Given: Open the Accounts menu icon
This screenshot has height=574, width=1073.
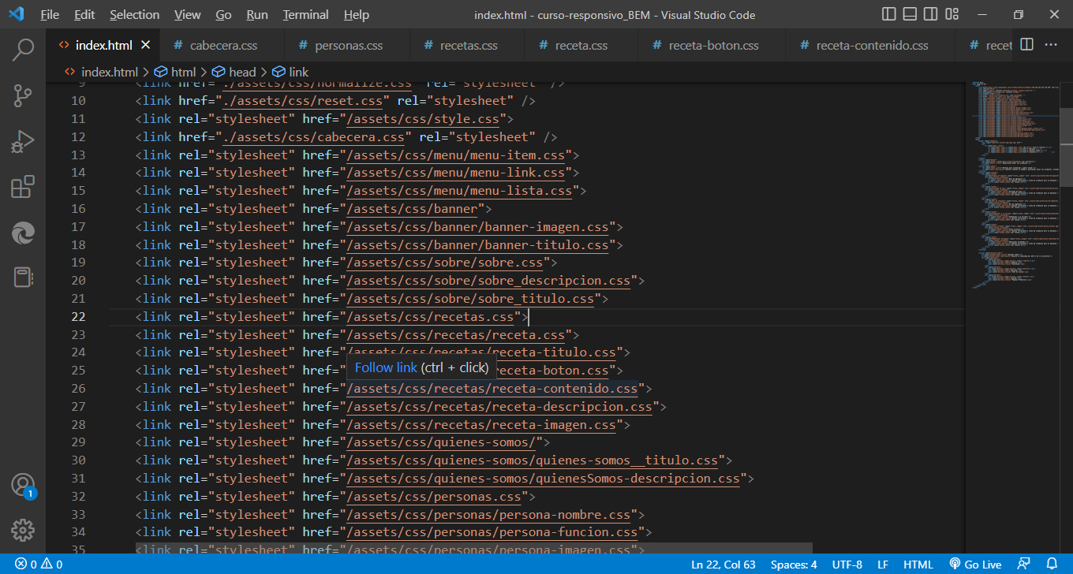Looking at the screenshot, I should (x=23, y=485).
